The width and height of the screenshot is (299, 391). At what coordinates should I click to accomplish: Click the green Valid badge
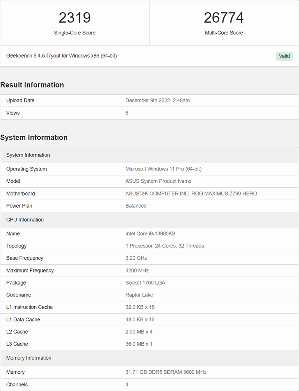pyautogui.click(x=284, y=56)
